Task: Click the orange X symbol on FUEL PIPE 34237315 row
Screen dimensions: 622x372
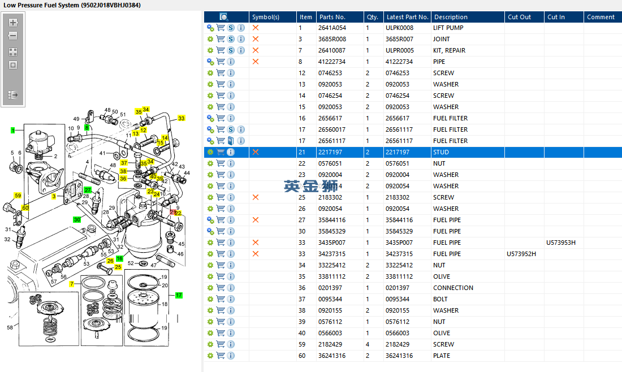Action: coord(256,254)
